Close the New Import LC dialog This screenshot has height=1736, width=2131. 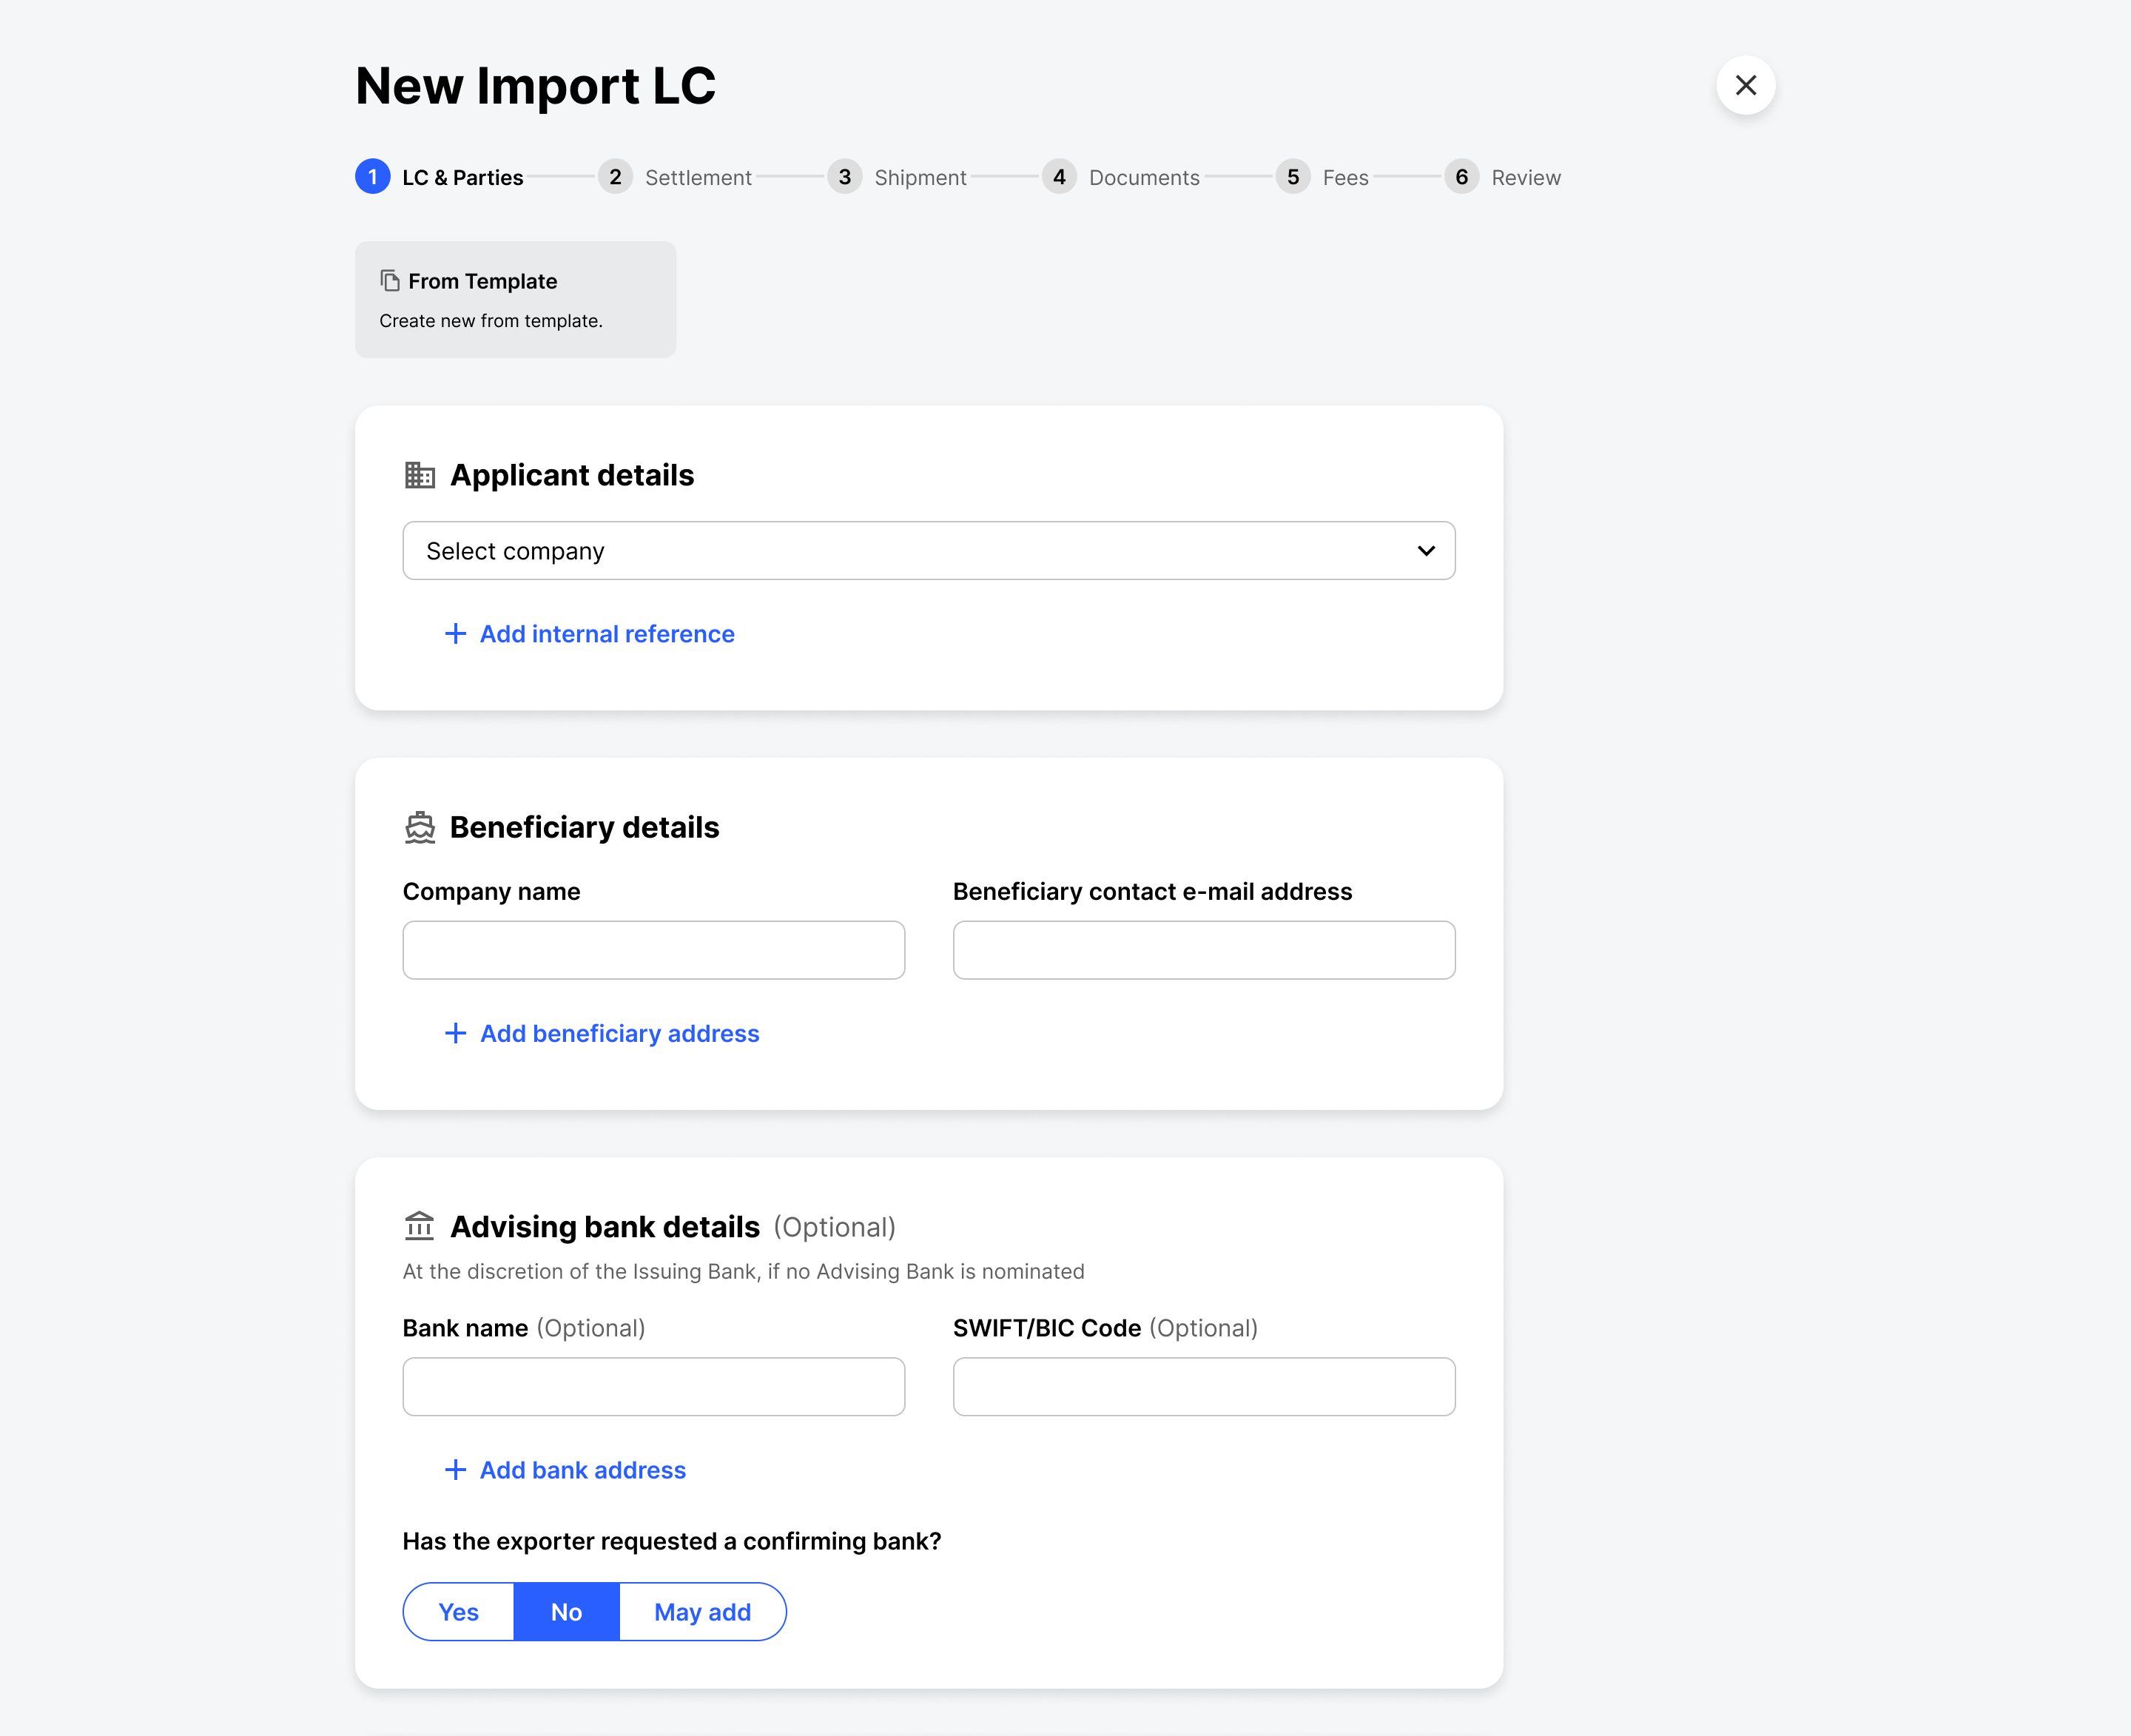tap(1745, 85)
